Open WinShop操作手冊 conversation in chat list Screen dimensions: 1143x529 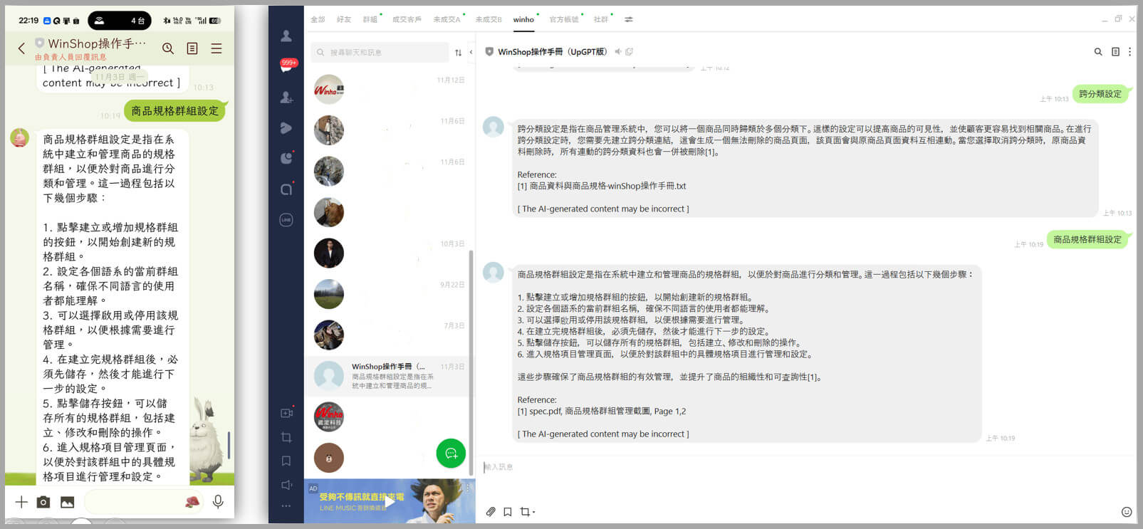point(388,375)
